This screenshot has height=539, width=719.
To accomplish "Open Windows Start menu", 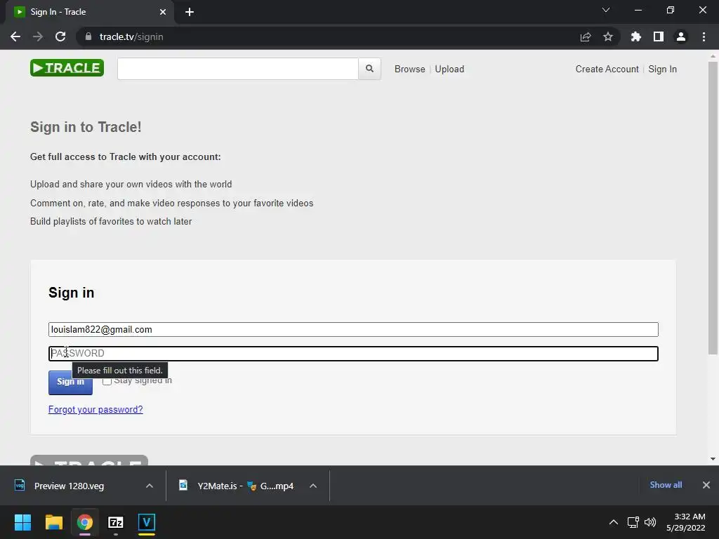I will (x=22, y=522).
